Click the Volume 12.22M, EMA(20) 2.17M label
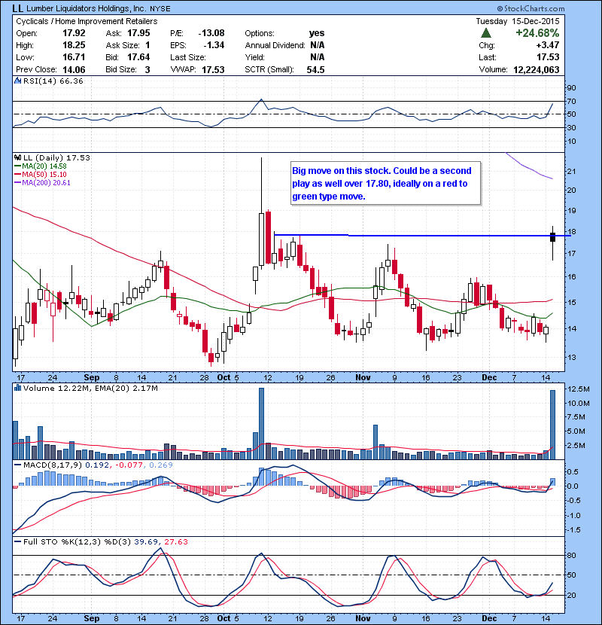 (x=90, y=388)
